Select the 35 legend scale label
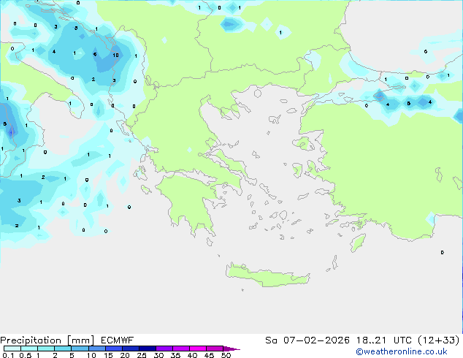 click(x=175, y=355)
